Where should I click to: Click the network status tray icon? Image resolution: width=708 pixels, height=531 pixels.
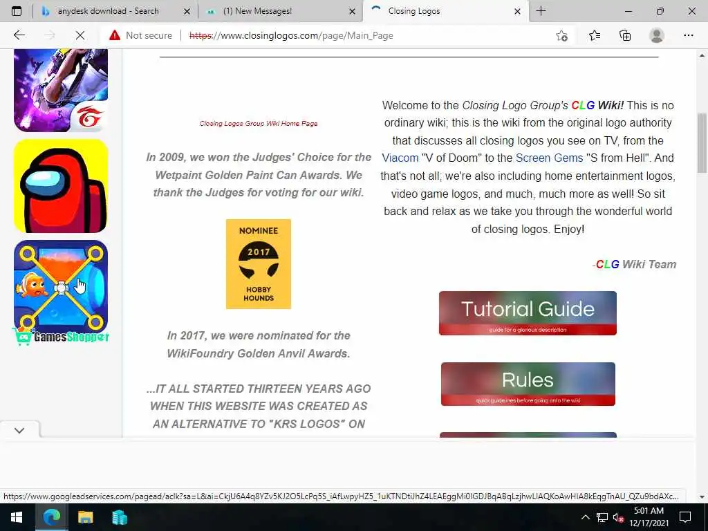[602, 517]
